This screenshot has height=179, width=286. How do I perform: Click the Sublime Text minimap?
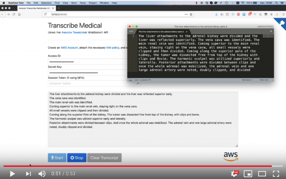click(268, 36)
